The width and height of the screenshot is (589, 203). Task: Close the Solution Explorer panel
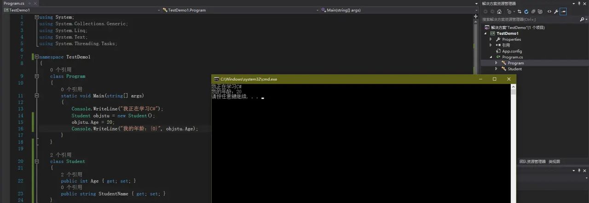coord(585,3)
